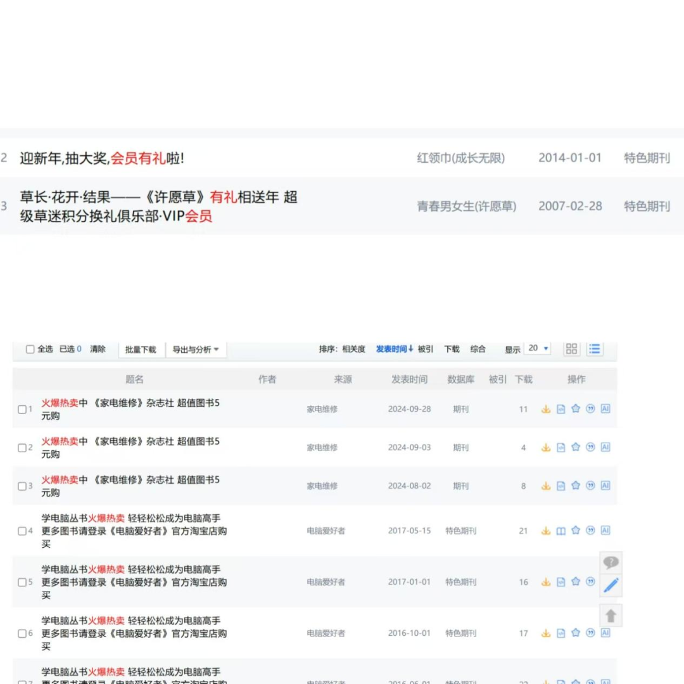Viewport: 684px width, 684px height.
Task: Sort results by 被引
Action: (426, 349)
